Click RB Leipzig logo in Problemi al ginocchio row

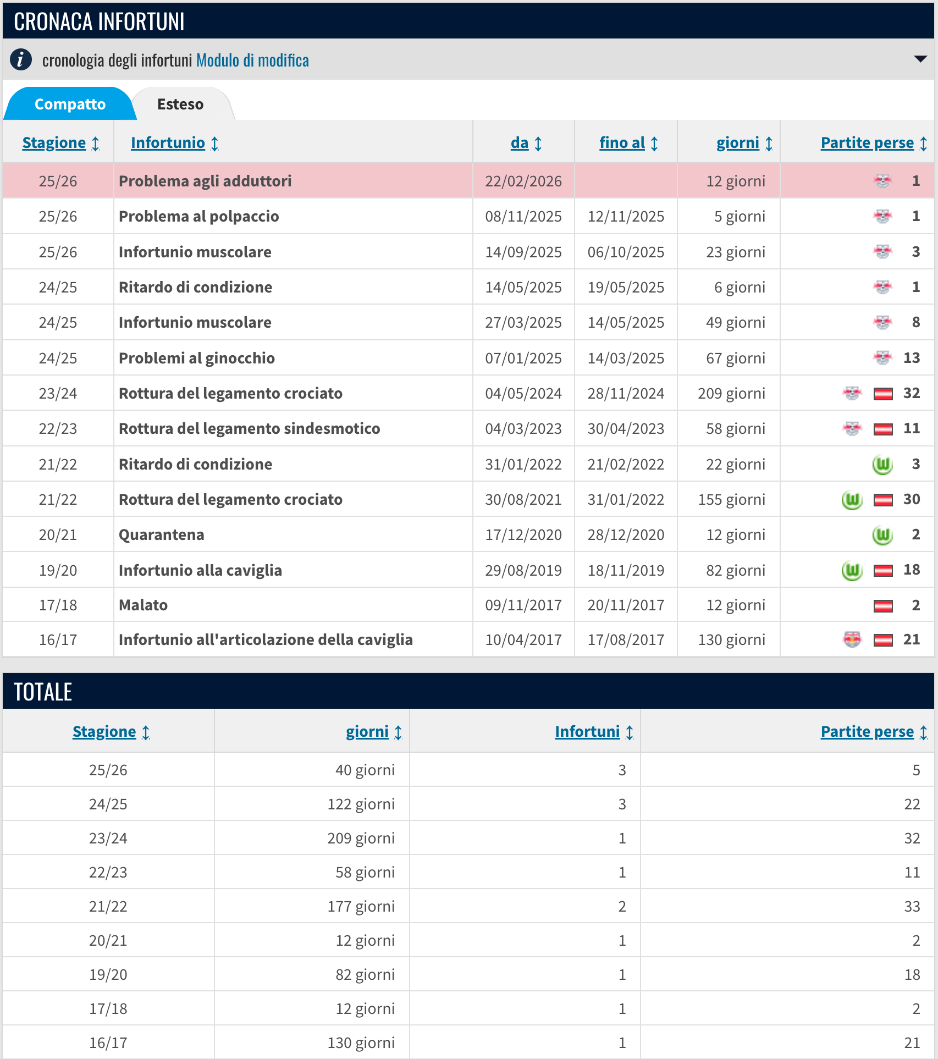point(882,358)
